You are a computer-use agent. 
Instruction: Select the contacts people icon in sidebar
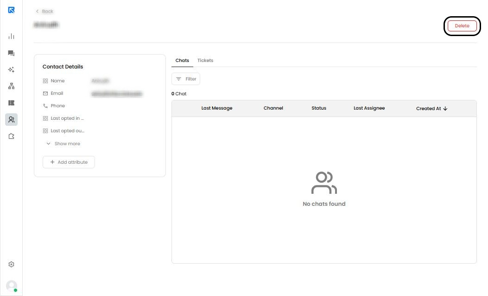pyautogui.click(x=11, y=120)
